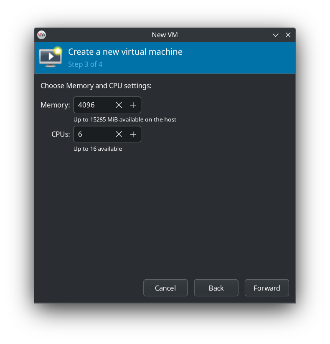Click the virt-manager logo in the title bar
Screen dimensions: 330x344
point(41,35)
